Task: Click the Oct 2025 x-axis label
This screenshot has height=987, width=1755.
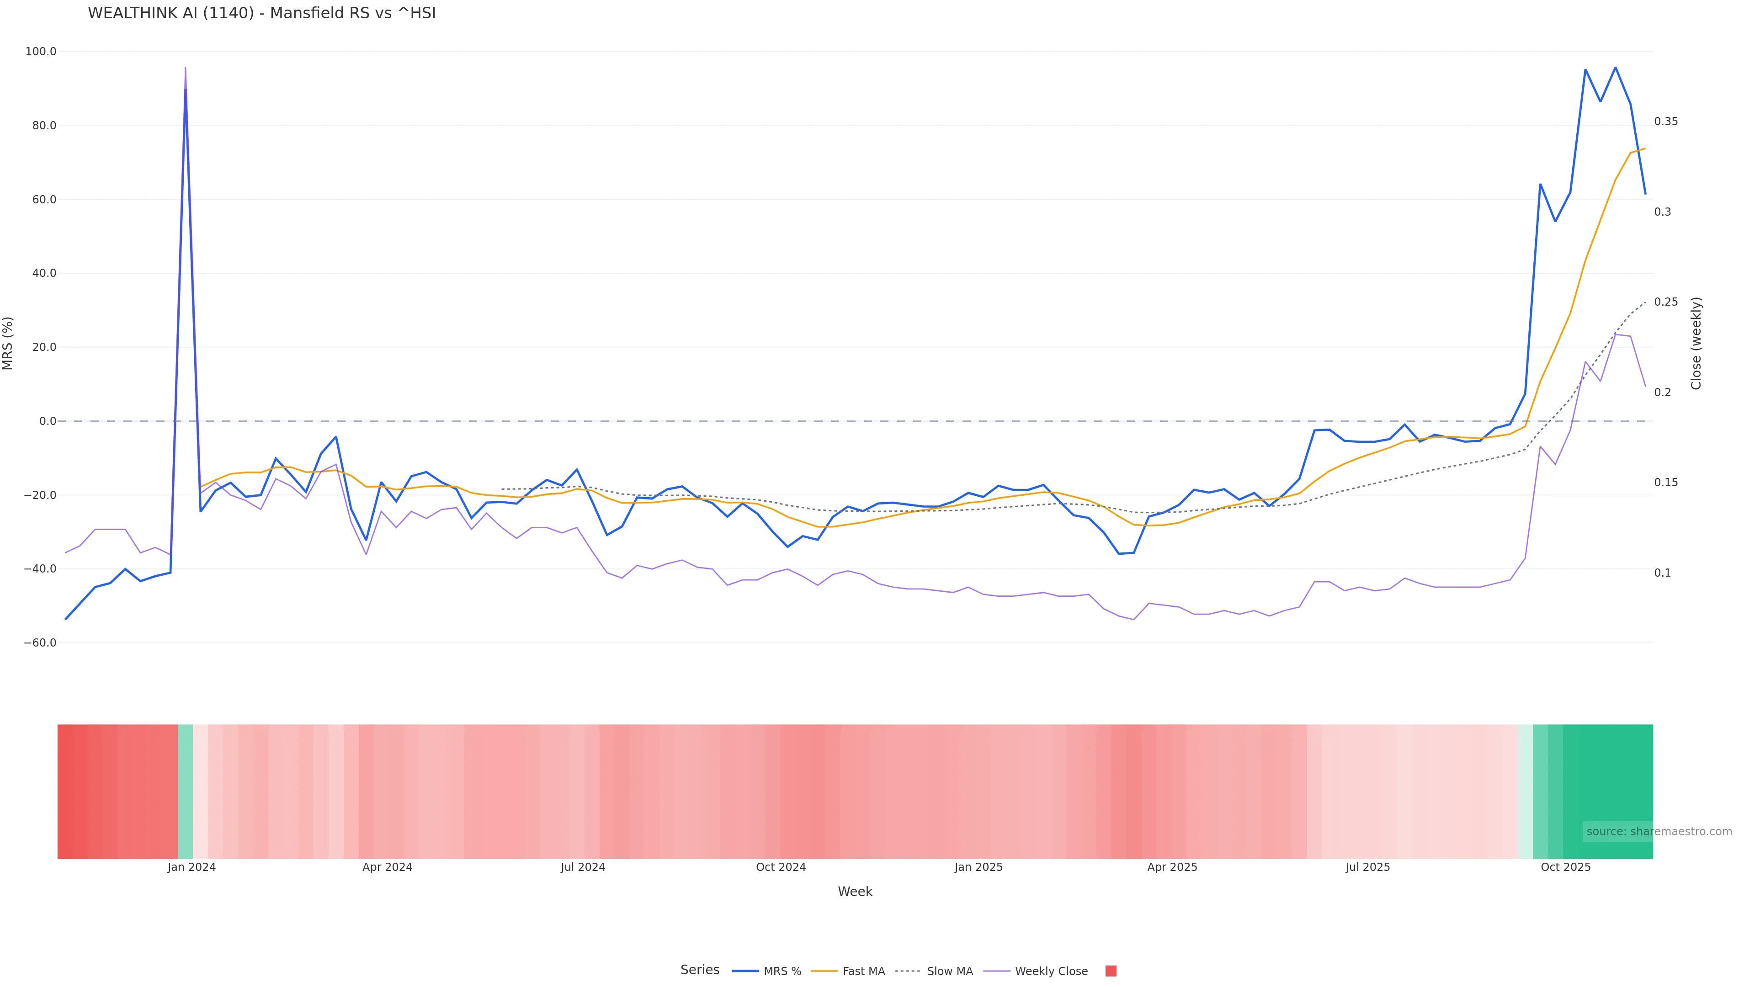Action: click(x=1566, y=867)
